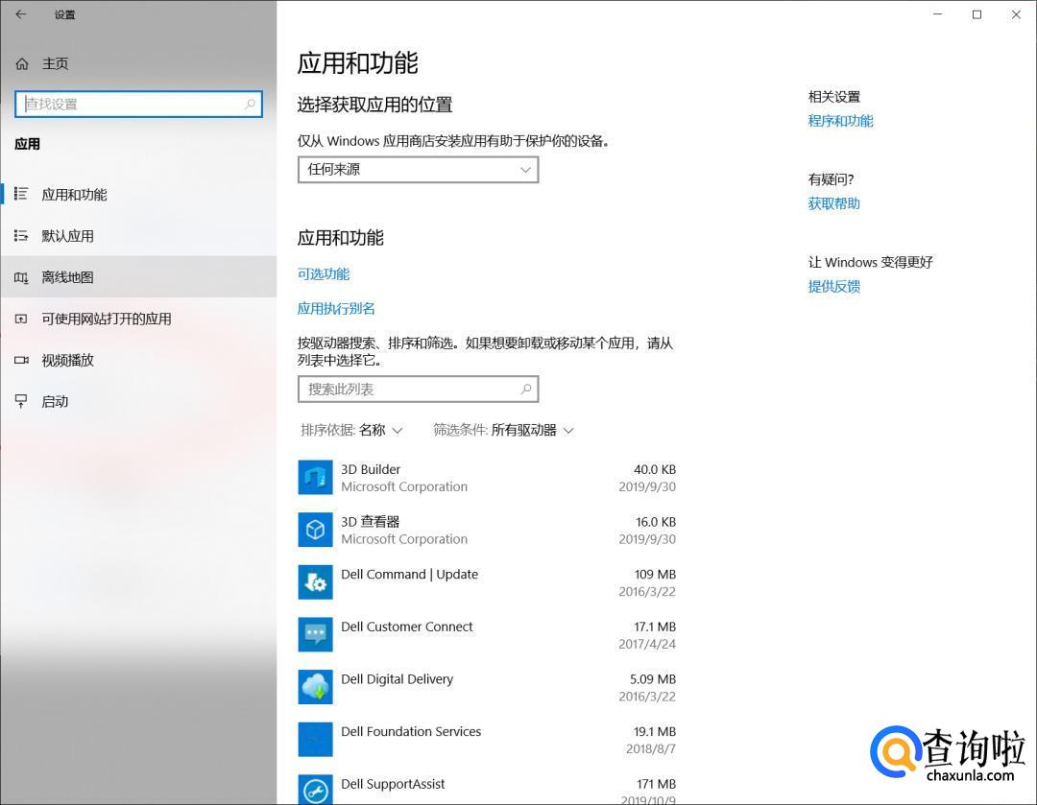Focus the 查找设置 search field
The height and width of the screenshot is (805, 1037).
138,104
